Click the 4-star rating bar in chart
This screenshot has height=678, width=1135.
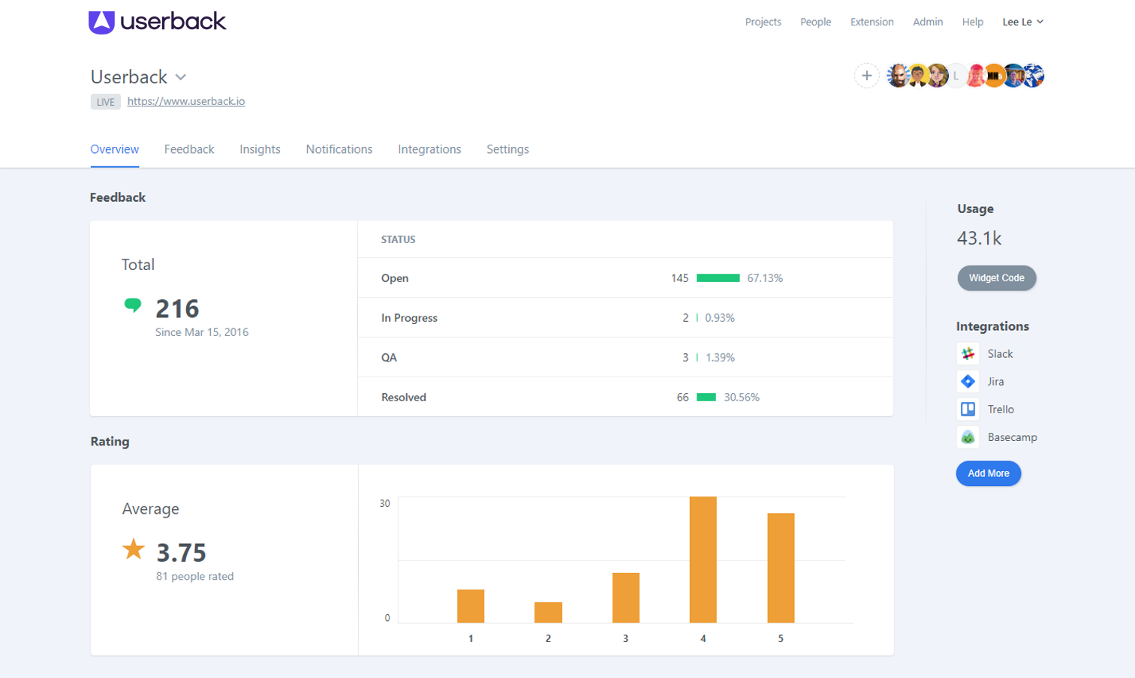click(703, 559)
